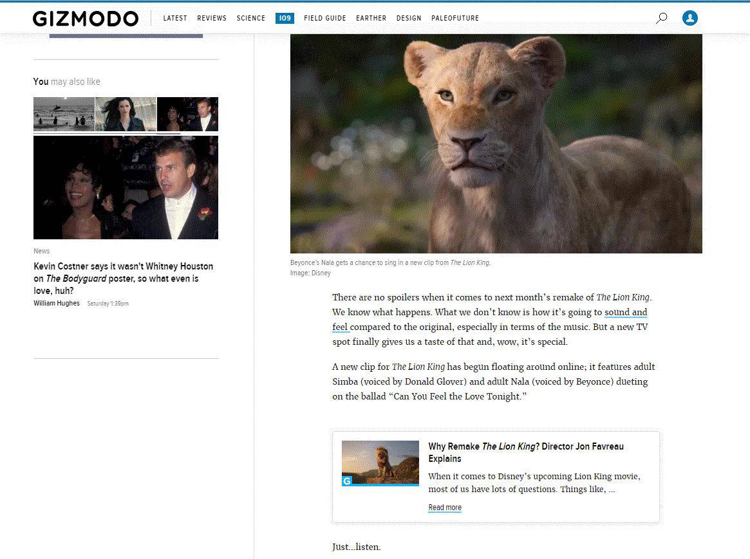This screenshot has width=750, height=559.
Task: Click the 'You may also like' heading
Action: pos(66,82)
